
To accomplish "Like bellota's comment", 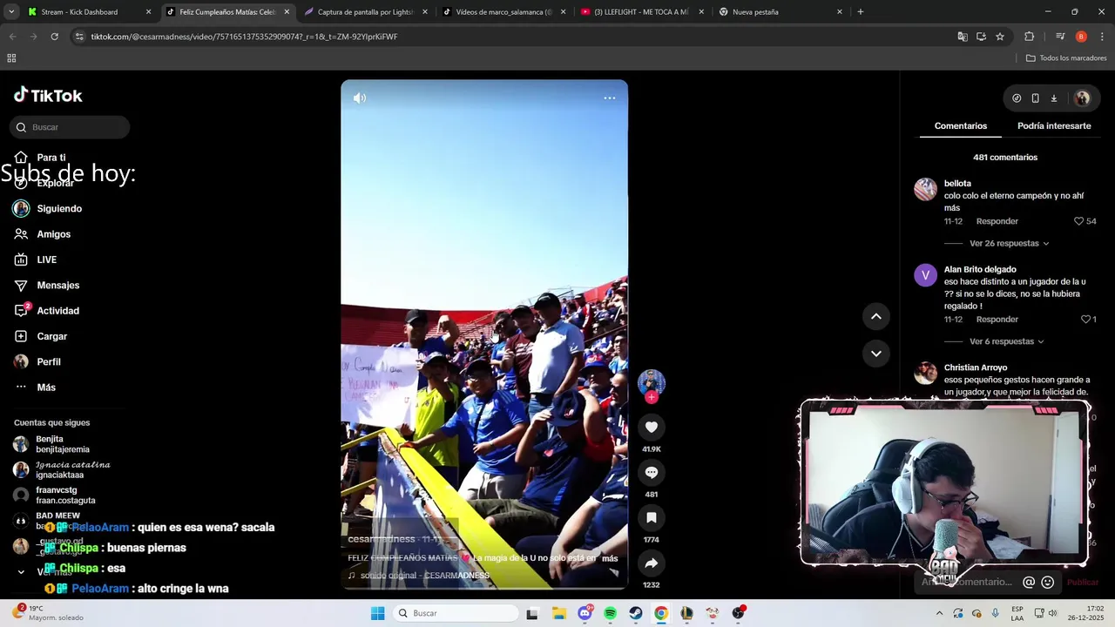I will pyautogui.click(x=1078, y=221).
